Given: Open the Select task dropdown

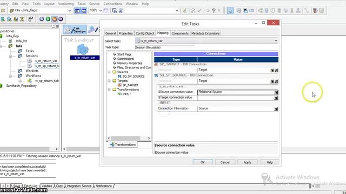Looking at the screenshot, I should (x=276, y=41).
